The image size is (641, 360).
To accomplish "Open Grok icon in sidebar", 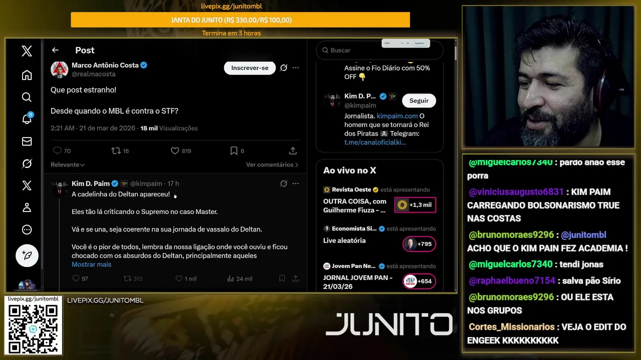I will tap(27, 163).
